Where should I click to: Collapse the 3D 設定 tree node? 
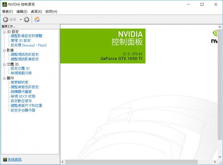[x=4, y=32]
